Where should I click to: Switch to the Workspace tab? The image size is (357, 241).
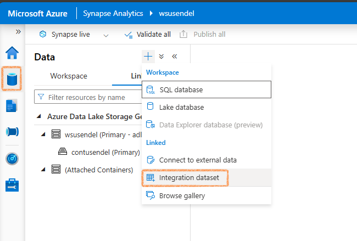point(69,76)
